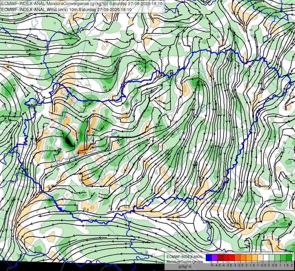Viewport: 295px width, 271px height.
Task: Select the orange swatch between -2.5 and -2
Action: click(243, 257)
